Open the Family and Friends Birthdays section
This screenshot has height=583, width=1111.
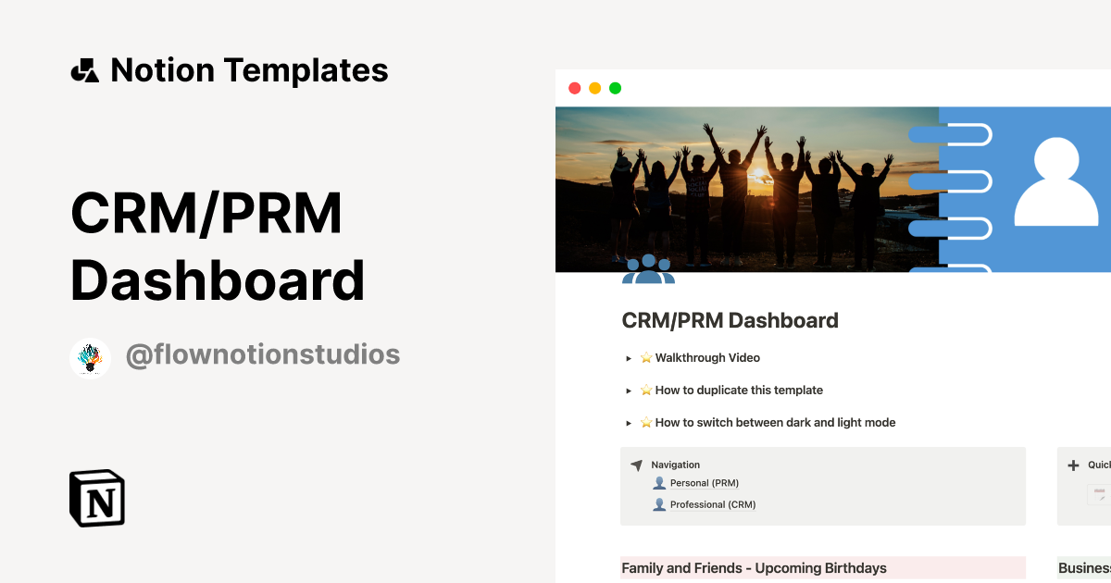[x=753, y=567]
